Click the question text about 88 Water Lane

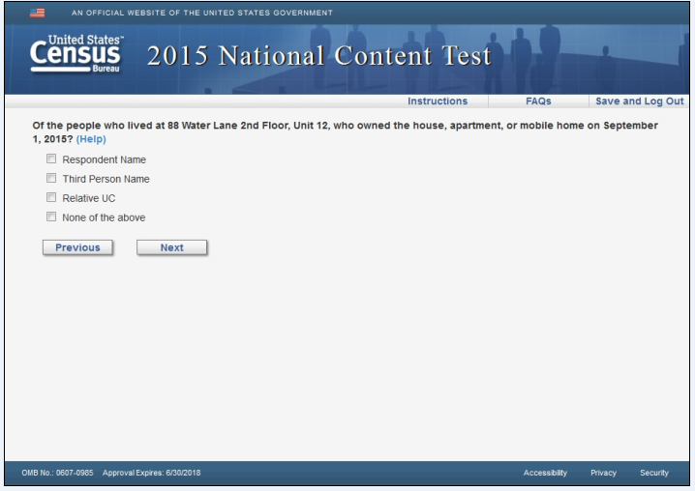[345, 132]
